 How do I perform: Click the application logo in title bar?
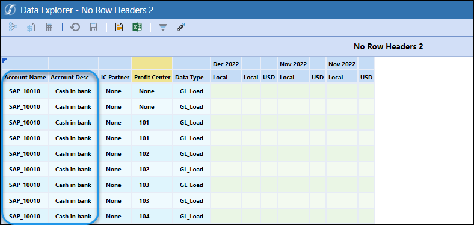[10, 10]
